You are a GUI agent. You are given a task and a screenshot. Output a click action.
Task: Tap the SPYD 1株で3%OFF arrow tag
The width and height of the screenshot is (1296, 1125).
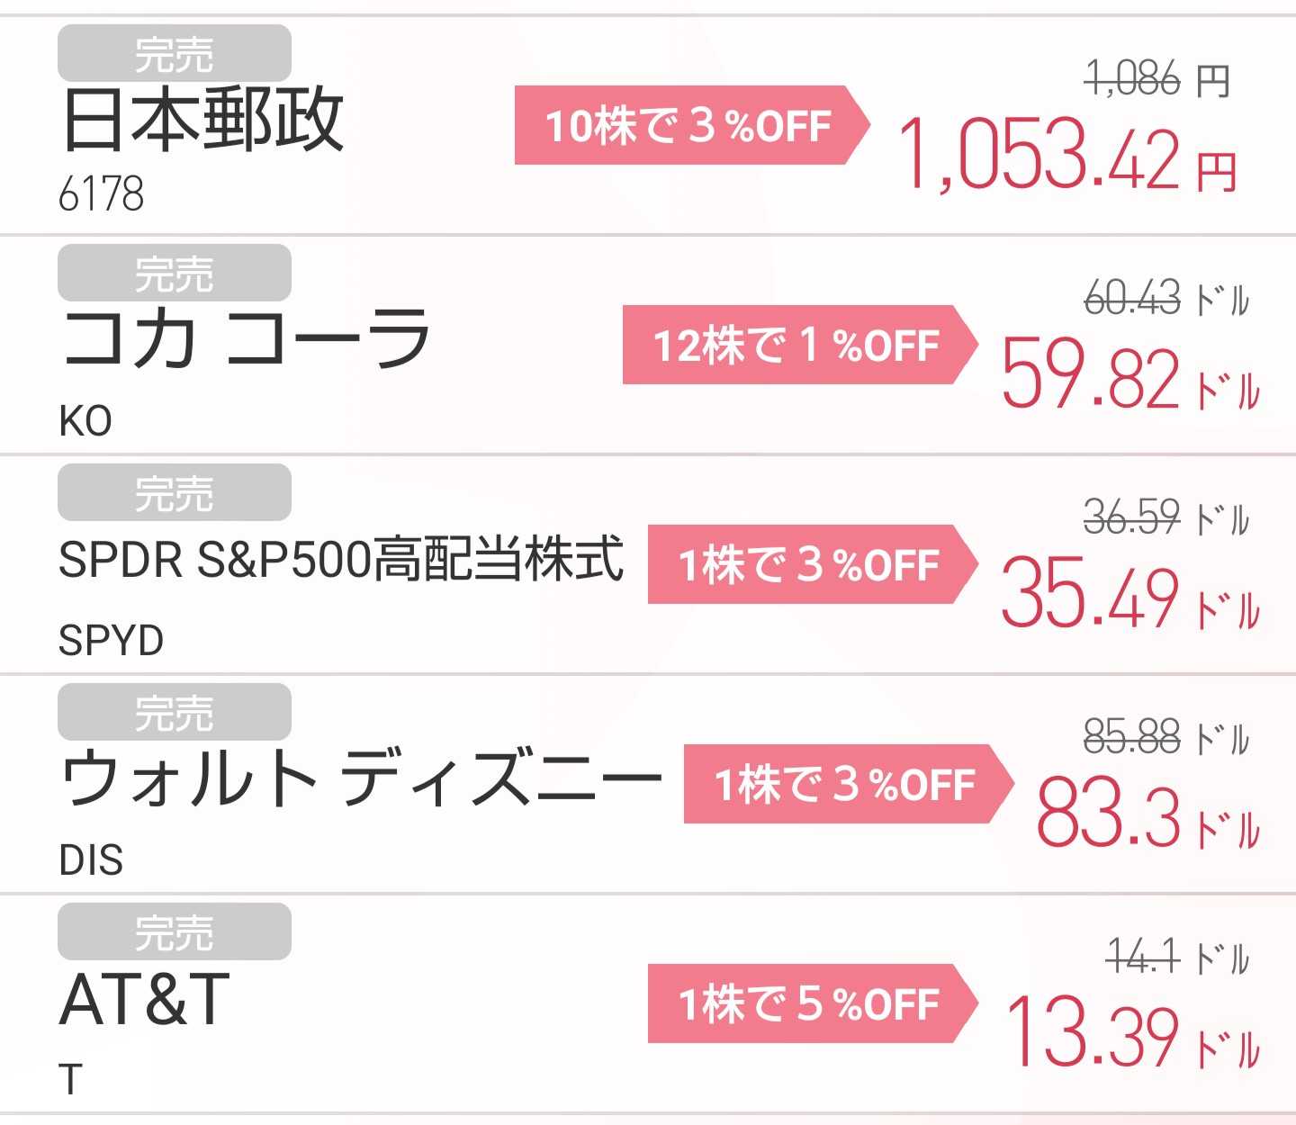(813, 564)
